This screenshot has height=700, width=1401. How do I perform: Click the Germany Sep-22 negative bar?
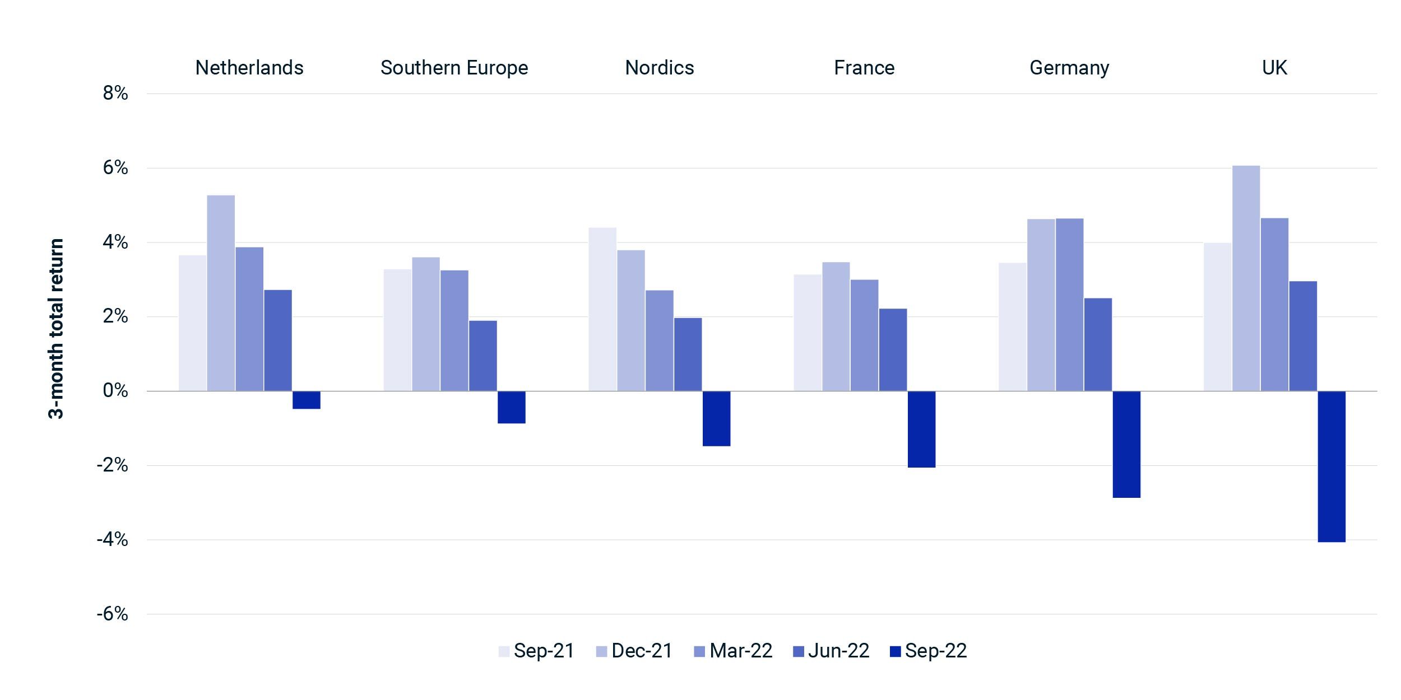coord(1126,444)
